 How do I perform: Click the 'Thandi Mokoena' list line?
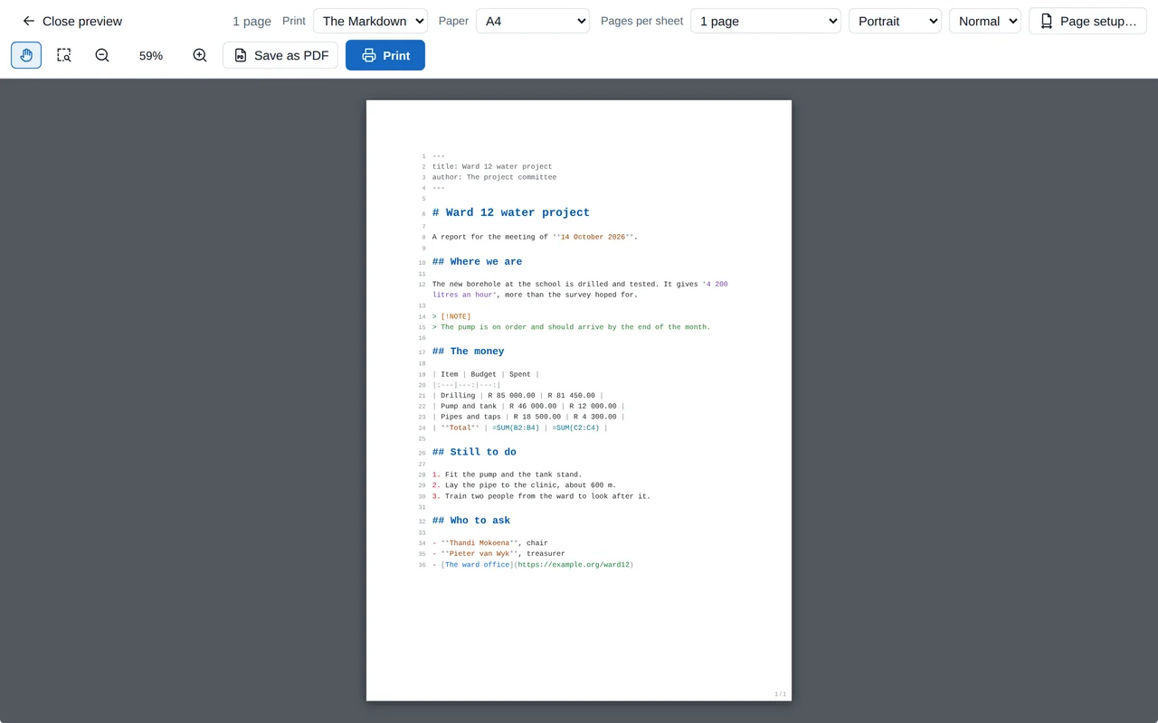pos(489,543)
